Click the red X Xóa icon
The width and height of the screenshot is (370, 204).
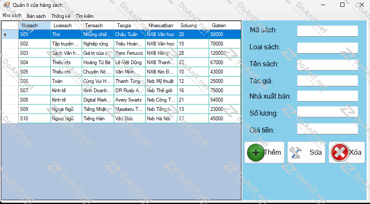click(339, 153)
